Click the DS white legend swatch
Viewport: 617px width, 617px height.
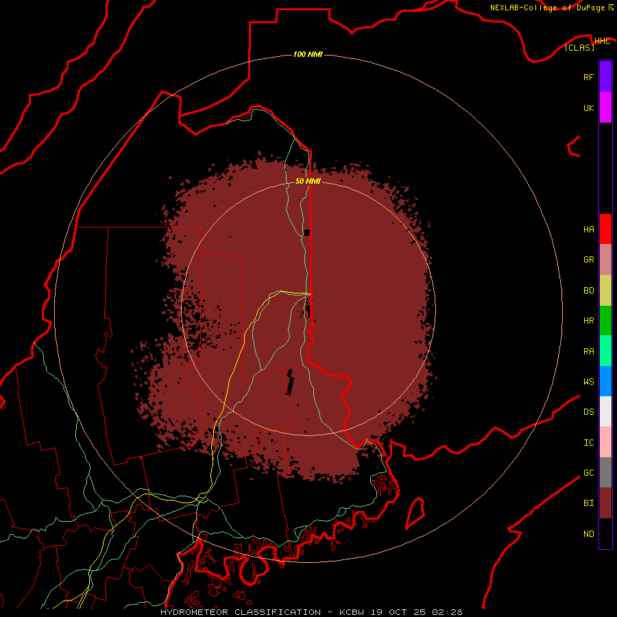point(605,411)
